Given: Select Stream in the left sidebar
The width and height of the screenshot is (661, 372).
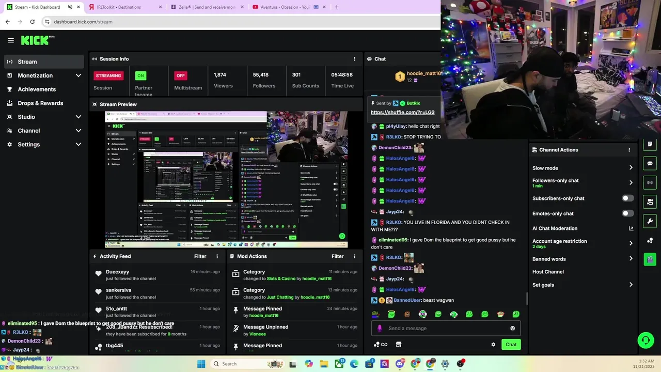Looking at the screenshot, I should (44, 61).
